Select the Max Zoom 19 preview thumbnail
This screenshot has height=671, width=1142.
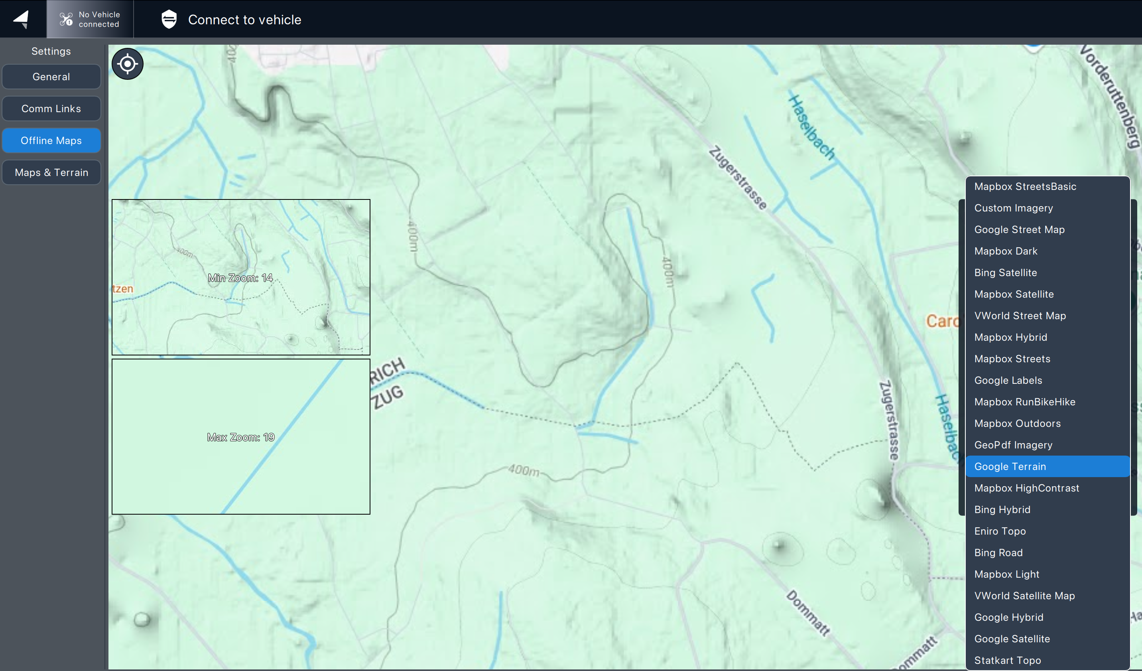click(240, 436)
